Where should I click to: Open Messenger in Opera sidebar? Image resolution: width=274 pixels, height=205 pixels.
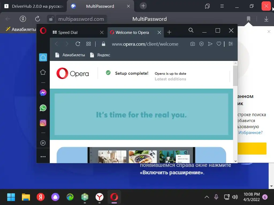click(43, 93)
